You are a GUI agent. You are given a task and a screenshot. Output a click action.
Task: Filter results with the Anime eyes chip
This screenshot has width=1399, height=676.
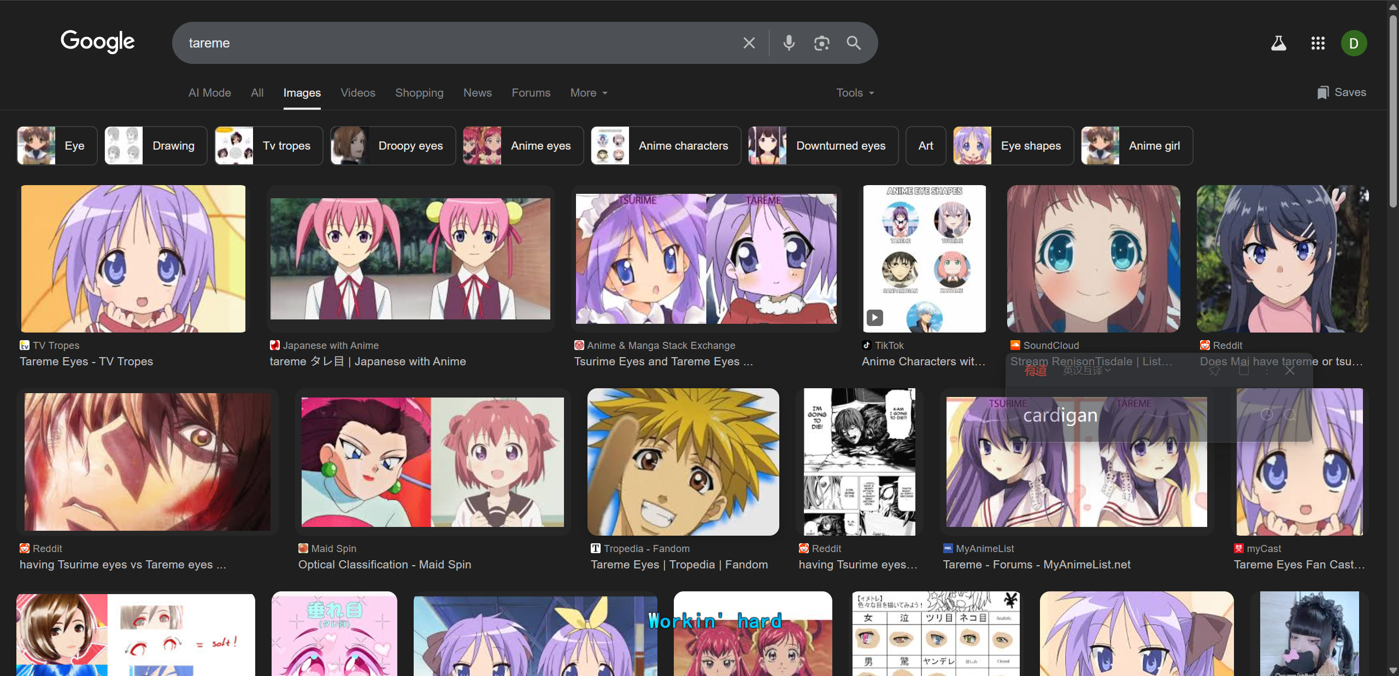point(523,146)
